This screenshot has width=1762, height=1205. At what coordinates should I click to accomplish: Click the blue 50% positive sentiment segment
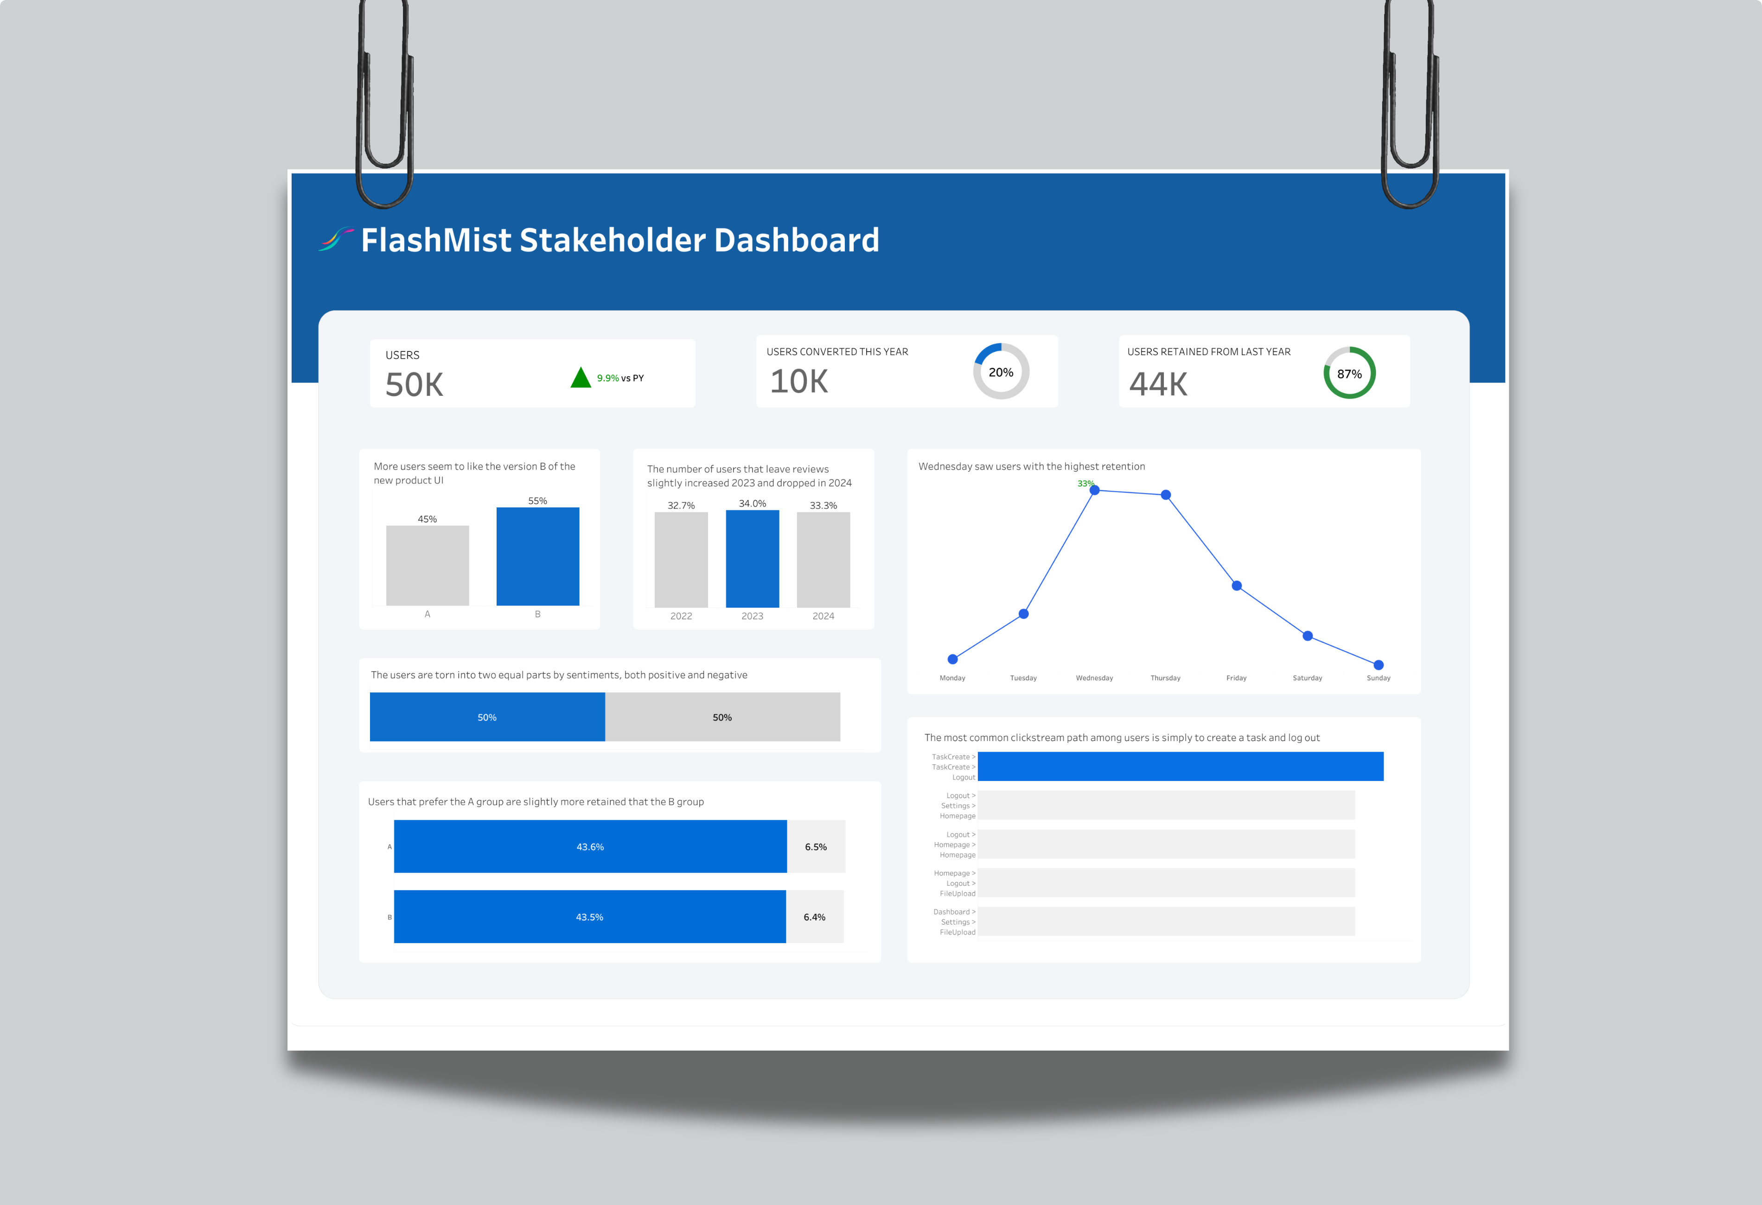(x=487, y=717)
